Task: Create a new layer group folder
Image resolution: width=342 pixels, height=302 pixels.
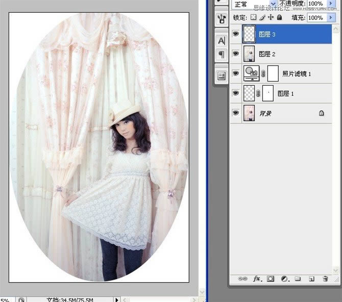Action: pos(298,279)
